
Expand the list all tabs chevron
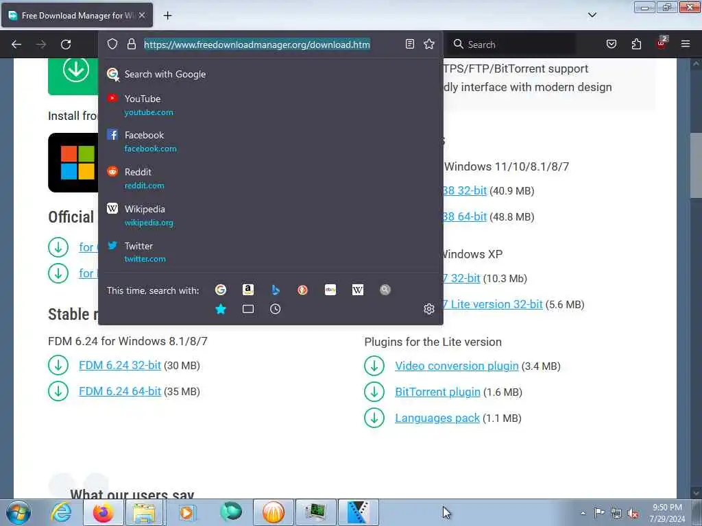click(592, 15)
